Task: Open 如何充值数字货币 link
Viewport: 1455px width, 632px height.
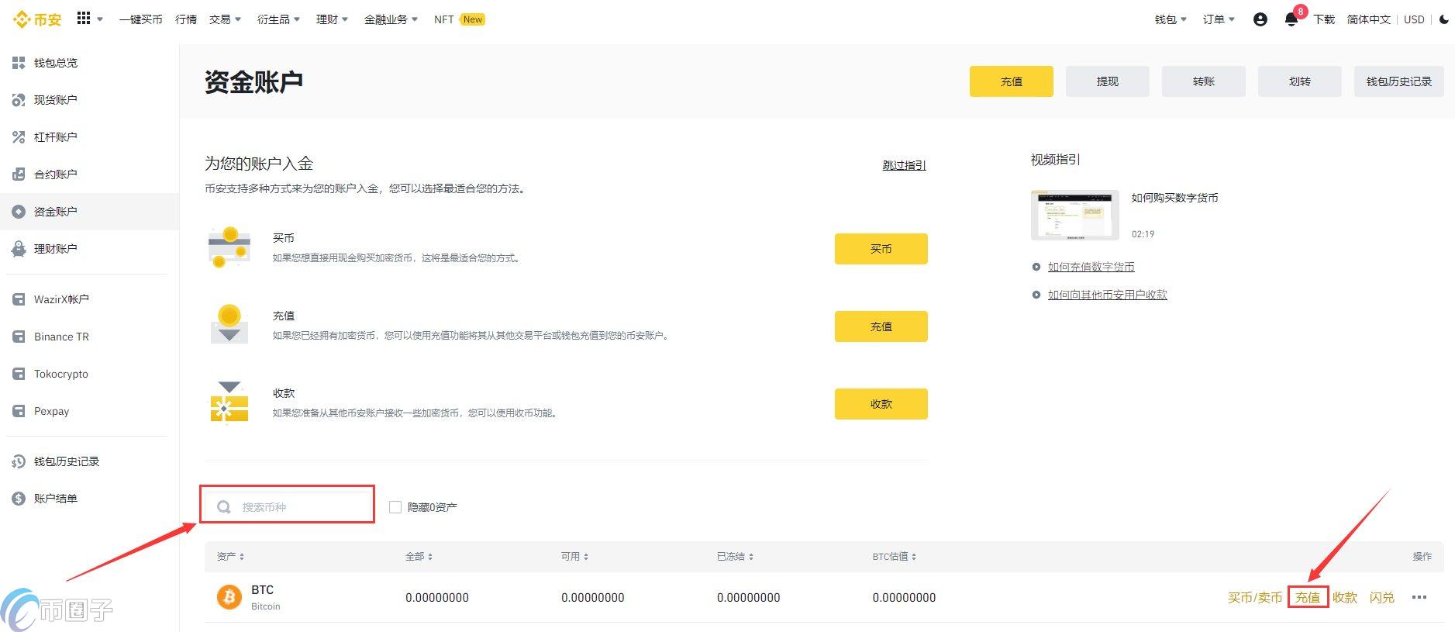Action: tap(1091, 267)
